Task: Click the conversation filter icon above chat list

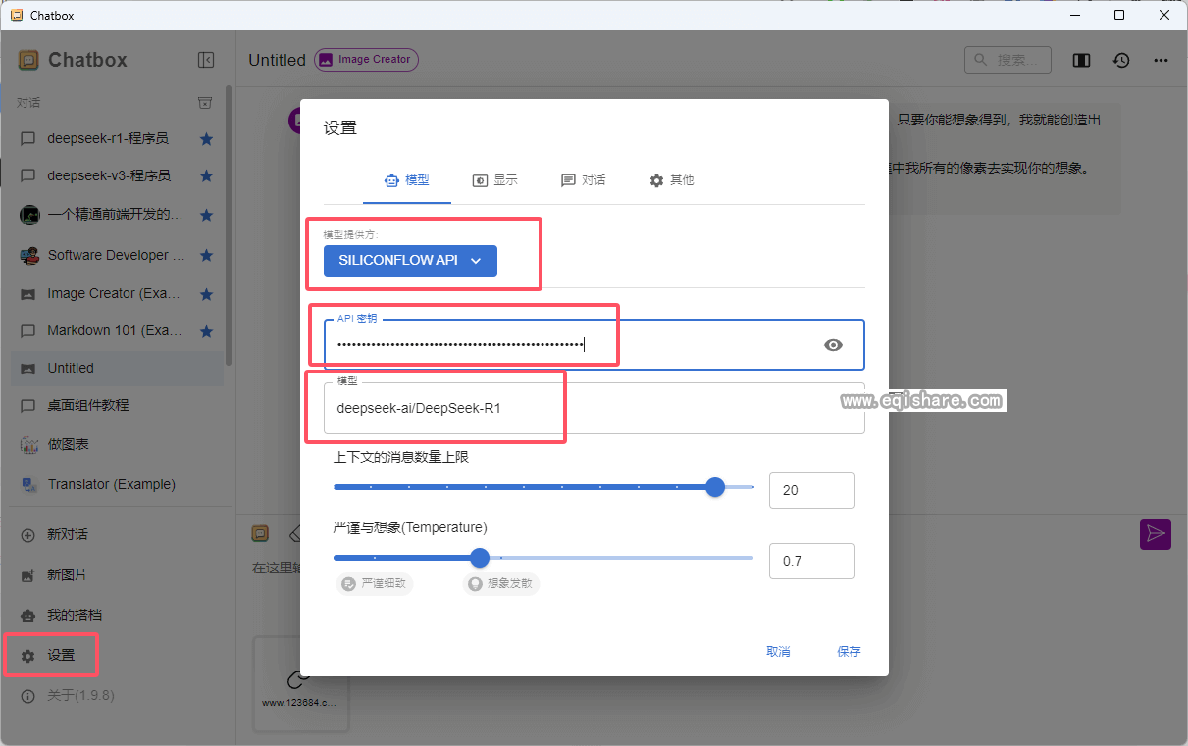Action: [205, 102]
